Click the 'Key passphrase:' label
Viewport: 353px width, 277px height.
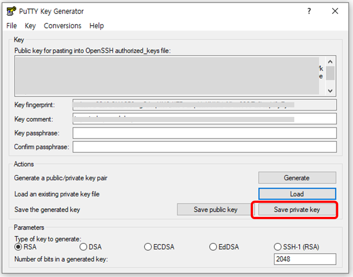click(37, 133)
